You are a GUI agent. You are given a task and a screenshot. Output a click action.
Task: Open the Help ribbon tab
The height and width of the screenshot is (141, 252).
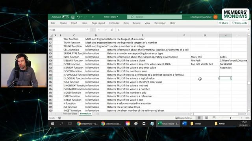[172, 23]
